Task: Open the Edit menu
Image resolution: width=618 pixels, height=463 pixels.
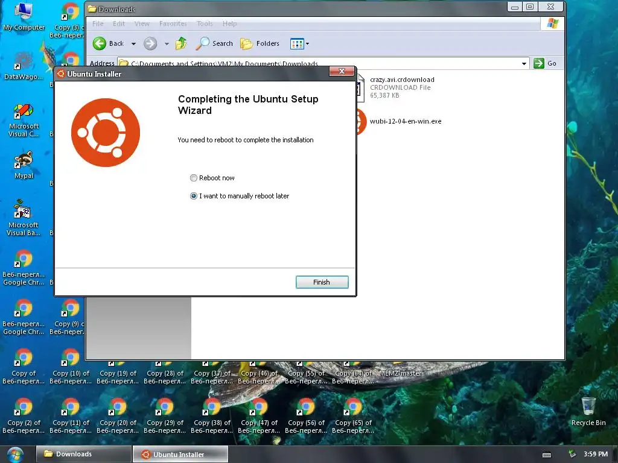Action: [x=119, y=24]
